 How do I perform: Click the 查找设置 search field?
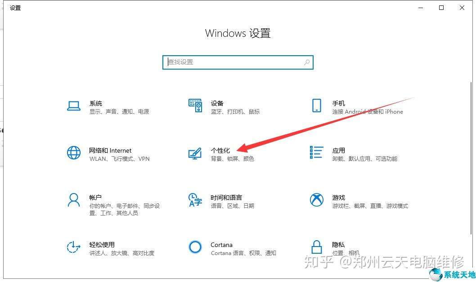(x=238, y=62)
